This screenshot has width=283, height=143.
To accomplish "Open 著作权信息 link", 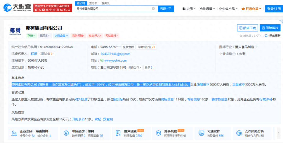I will pyautogui.click(x=219, y=99).
